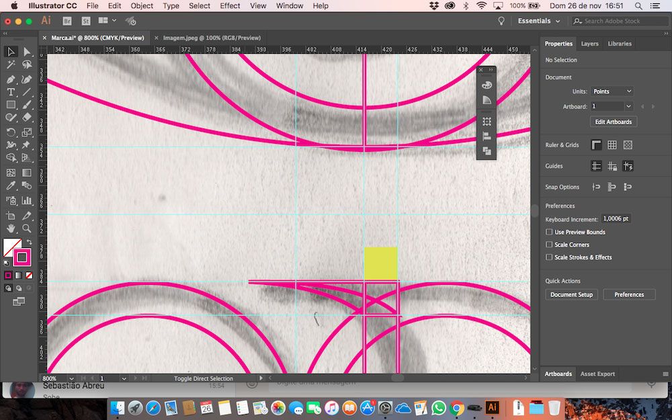The width and height of the screenshot is (672, 420).
Task: Choose the Zoom magnifier tool
Action: point(27,229)
